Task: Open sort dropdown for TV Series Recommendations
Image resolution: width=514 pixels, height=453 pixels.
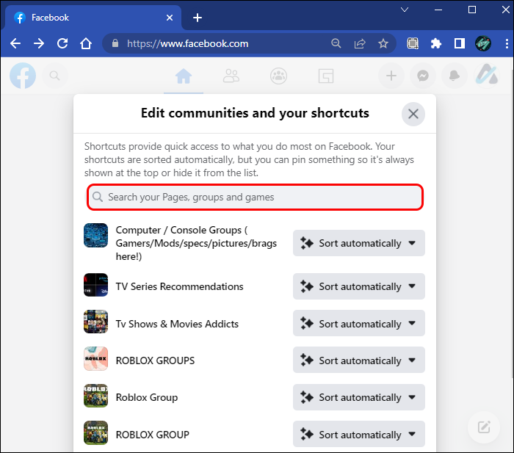Action: [x=359, y=286]
